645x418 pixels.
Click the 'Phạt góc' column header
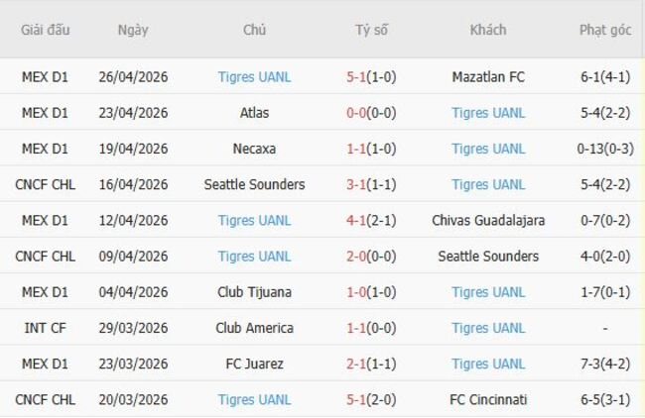(x=605, y=30)
